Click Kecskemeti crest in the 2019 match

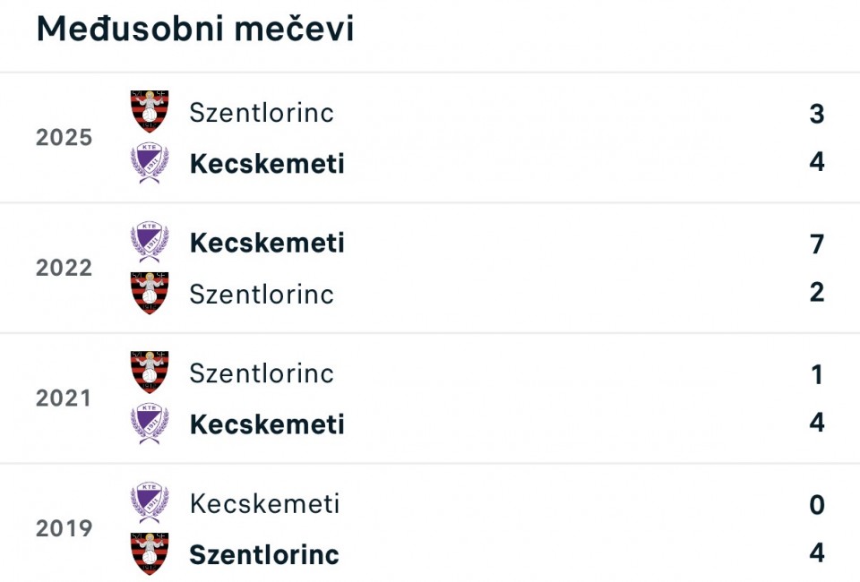(x=149, y=503)
